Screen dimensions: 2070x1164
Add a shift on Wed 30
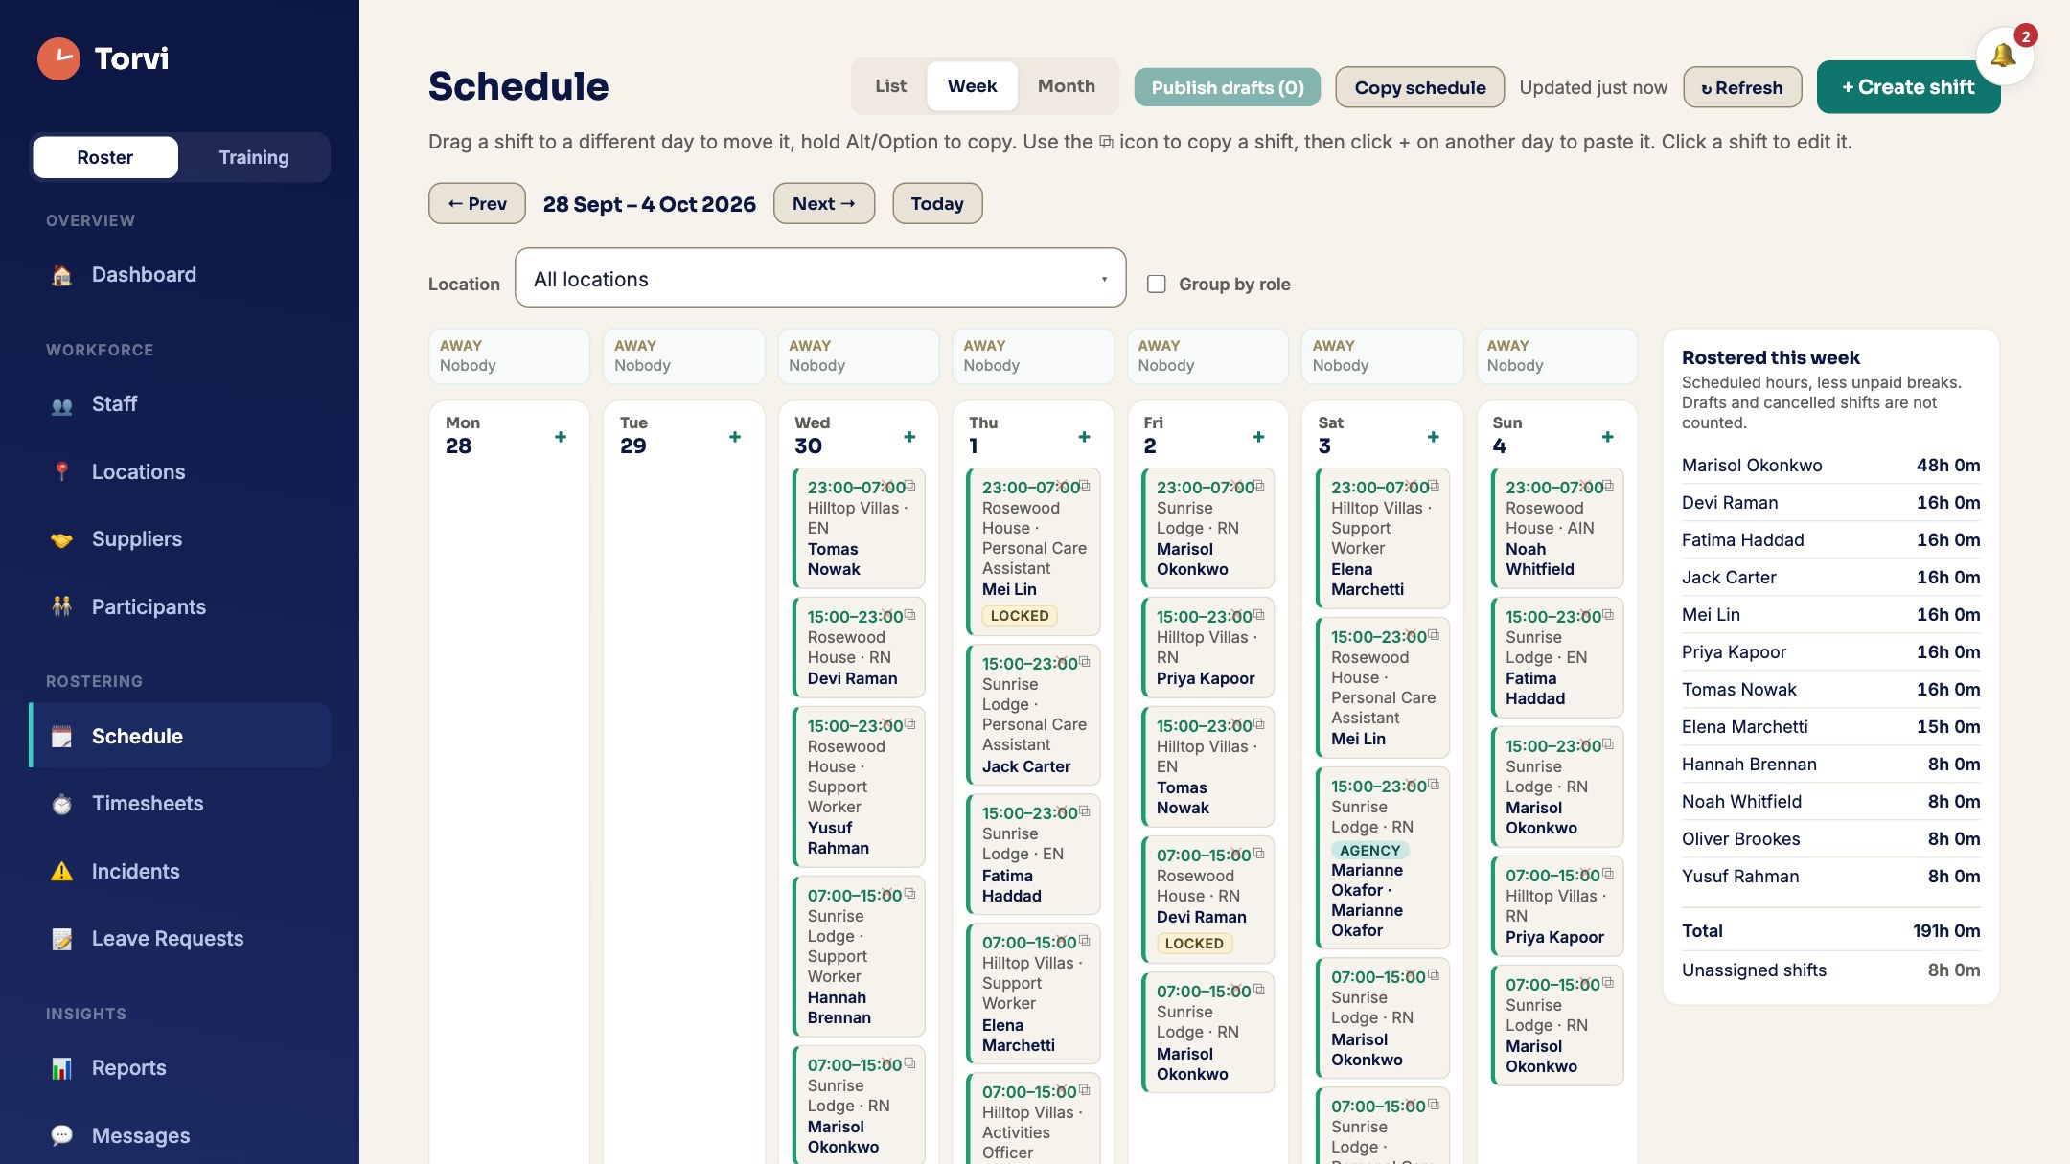[909, 437]
